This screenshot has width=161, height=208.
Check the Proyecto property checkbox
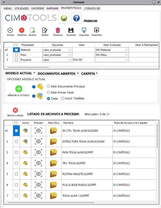point(16,60)
